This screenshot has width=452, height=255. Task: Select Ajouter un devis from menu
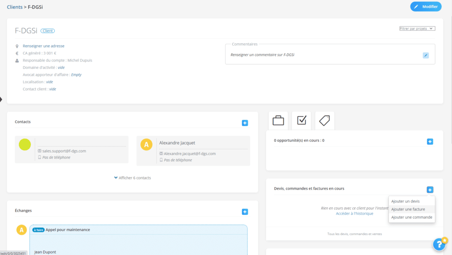pos(405,201)
